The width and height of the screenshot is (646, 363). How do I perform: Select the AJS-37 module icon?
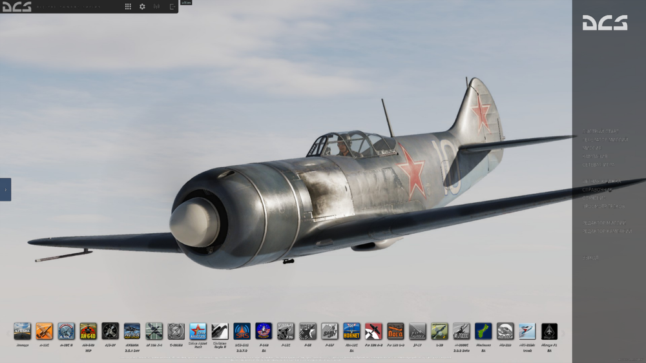pyautogui.click(x=110, y=331)
